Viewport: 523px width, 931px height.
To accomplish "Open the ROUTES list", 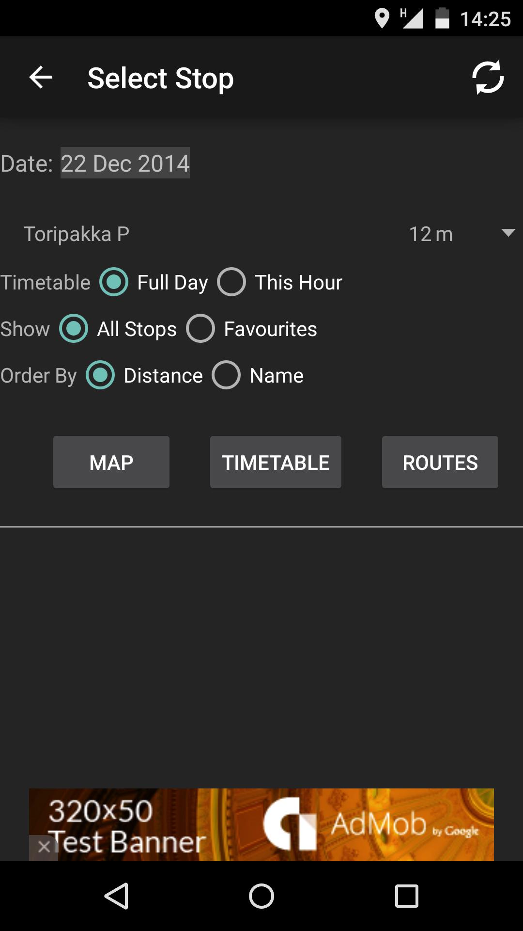I will 440,462.
